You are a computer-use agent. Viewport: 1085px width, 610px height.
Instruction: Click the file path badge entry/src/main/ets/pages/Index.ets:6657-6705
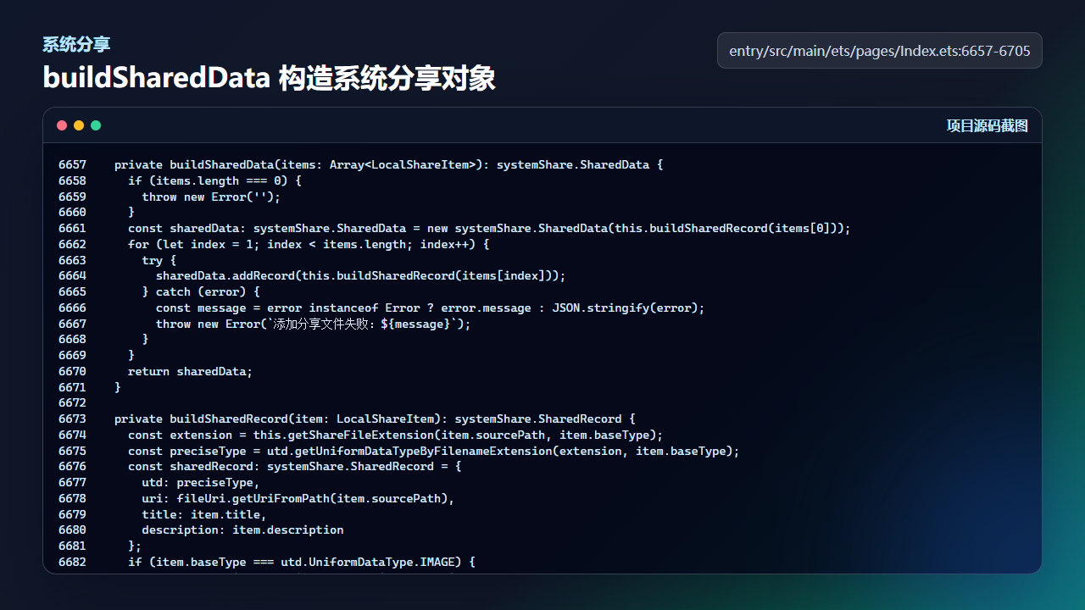pos(880,51)
